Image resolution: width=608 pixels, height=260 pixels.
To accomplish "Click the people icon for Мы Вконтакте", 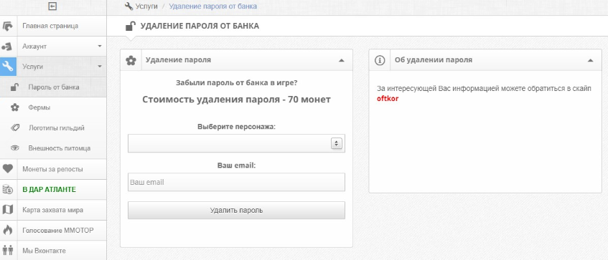I will click(x=8, y=250).
